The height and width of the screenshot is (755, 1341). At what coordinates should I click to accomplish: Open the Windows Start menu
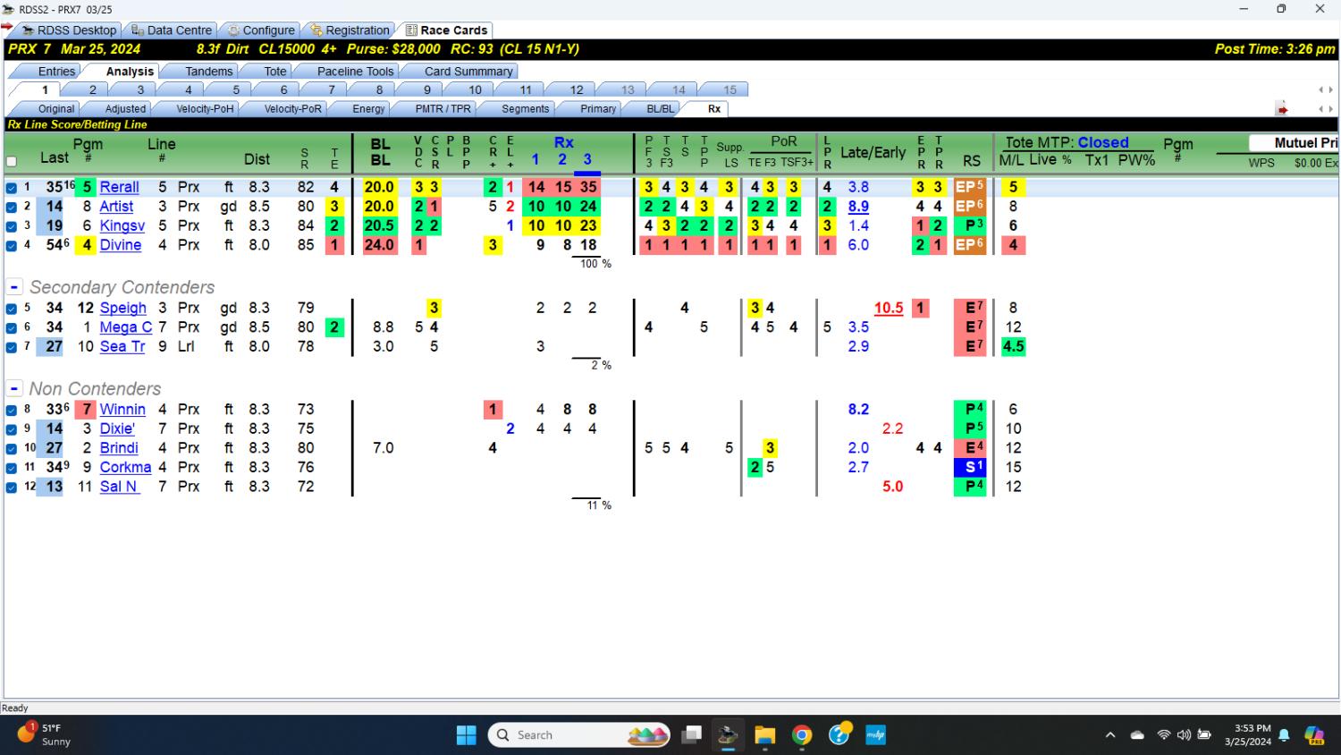(467, 735)
